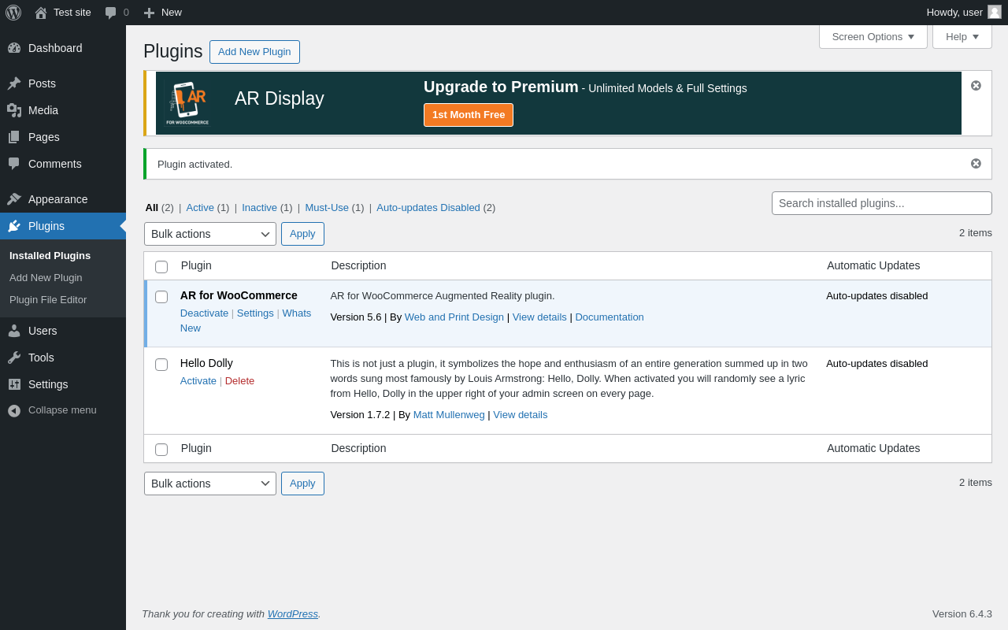Focus the Search installed plugins field

881,203
